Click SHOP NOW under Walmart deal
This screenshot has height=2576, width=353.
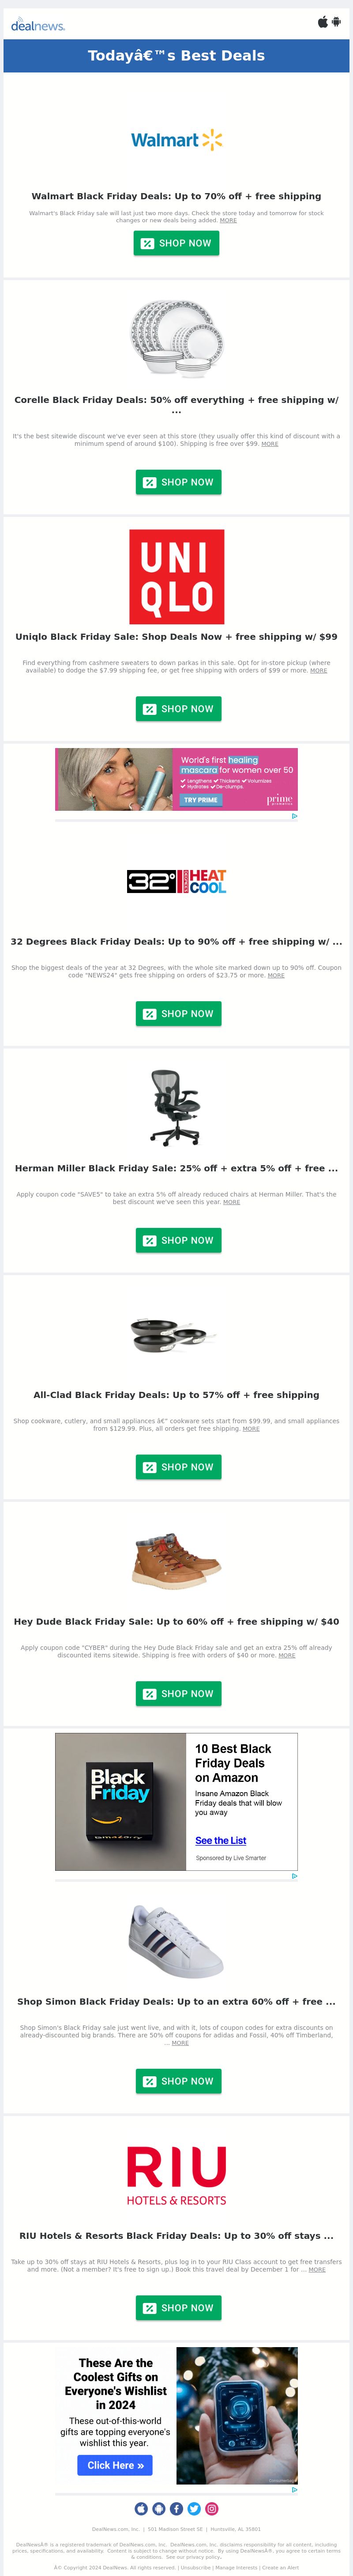click(x=176, y=243)
